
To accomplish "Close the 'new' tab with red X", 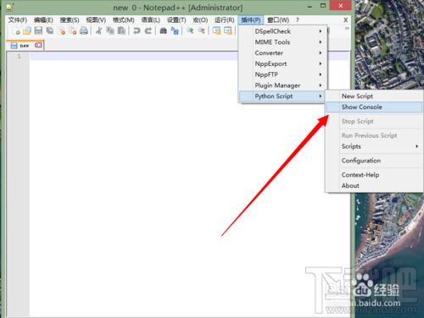I will pyautogui.click(x=38, y=45).
